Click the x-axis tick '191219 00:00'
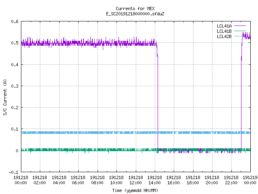Viewport: 258px width, 194px height. (x=250, y=180)
